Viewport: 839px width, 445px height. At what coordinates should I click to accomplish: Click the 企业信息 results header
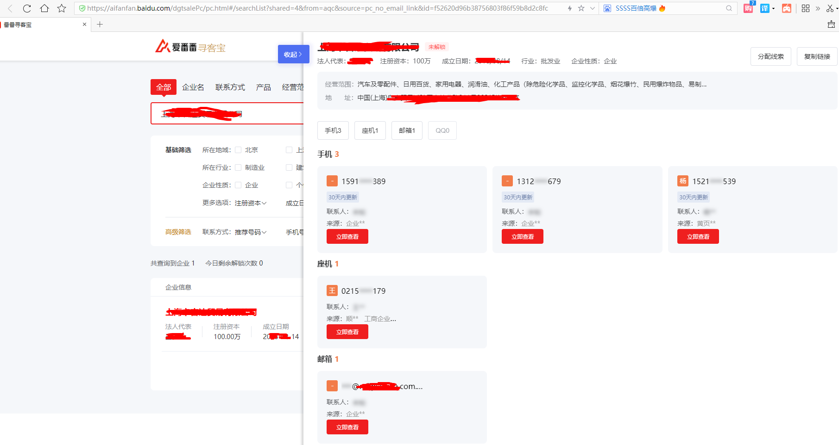click(178, 287)
